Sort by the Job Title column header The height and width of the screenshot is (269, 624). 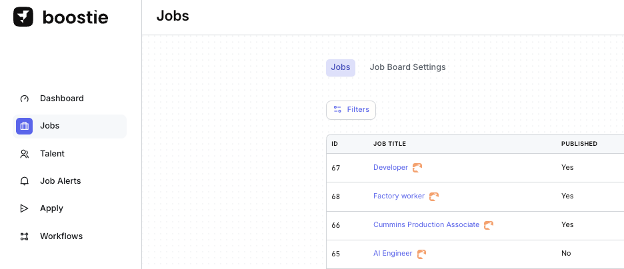pyautogui.click(x=389, y=144)
